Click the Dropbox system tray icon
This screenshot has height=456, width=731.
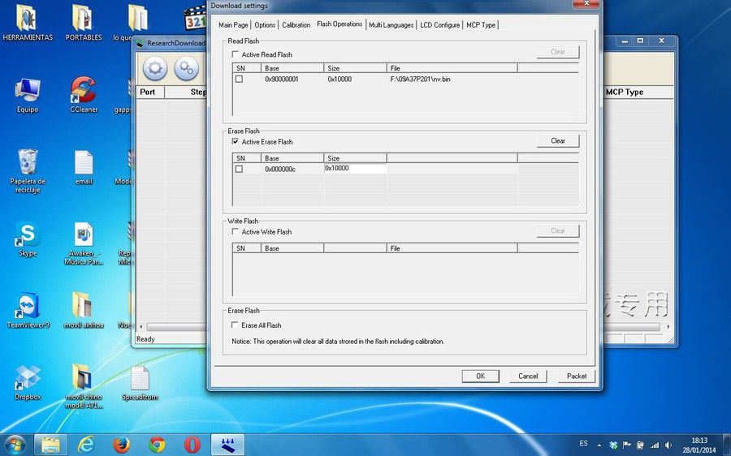click(614, 445)
